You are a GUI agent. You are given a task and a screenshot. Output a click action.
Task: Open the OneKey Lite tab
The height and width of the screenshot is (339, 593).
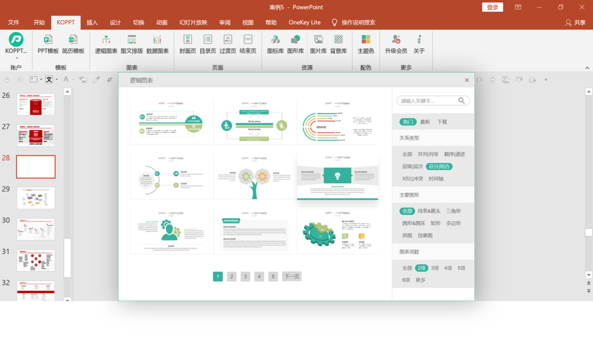(305, 22)
